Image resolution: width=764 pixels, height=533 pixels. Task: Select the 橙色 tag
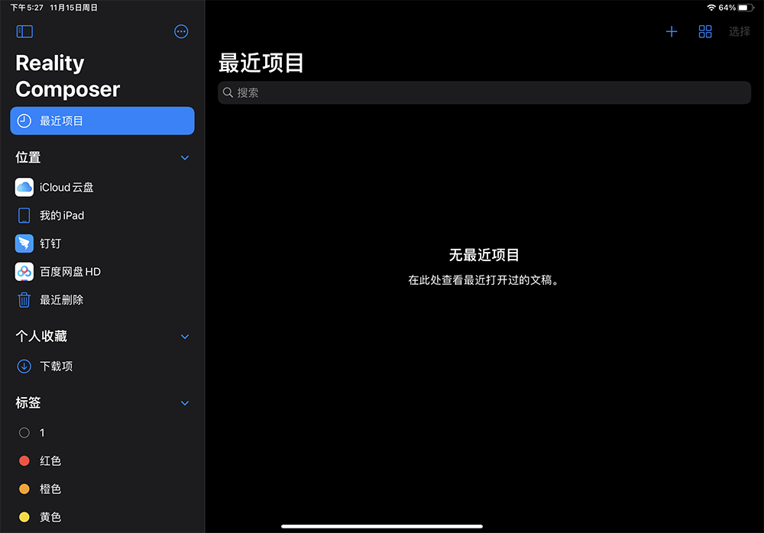102,489
